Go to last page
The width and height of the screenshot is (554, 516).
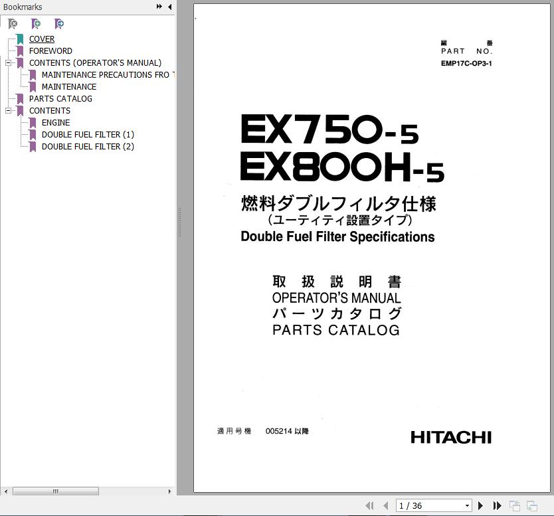coord(497,506)
